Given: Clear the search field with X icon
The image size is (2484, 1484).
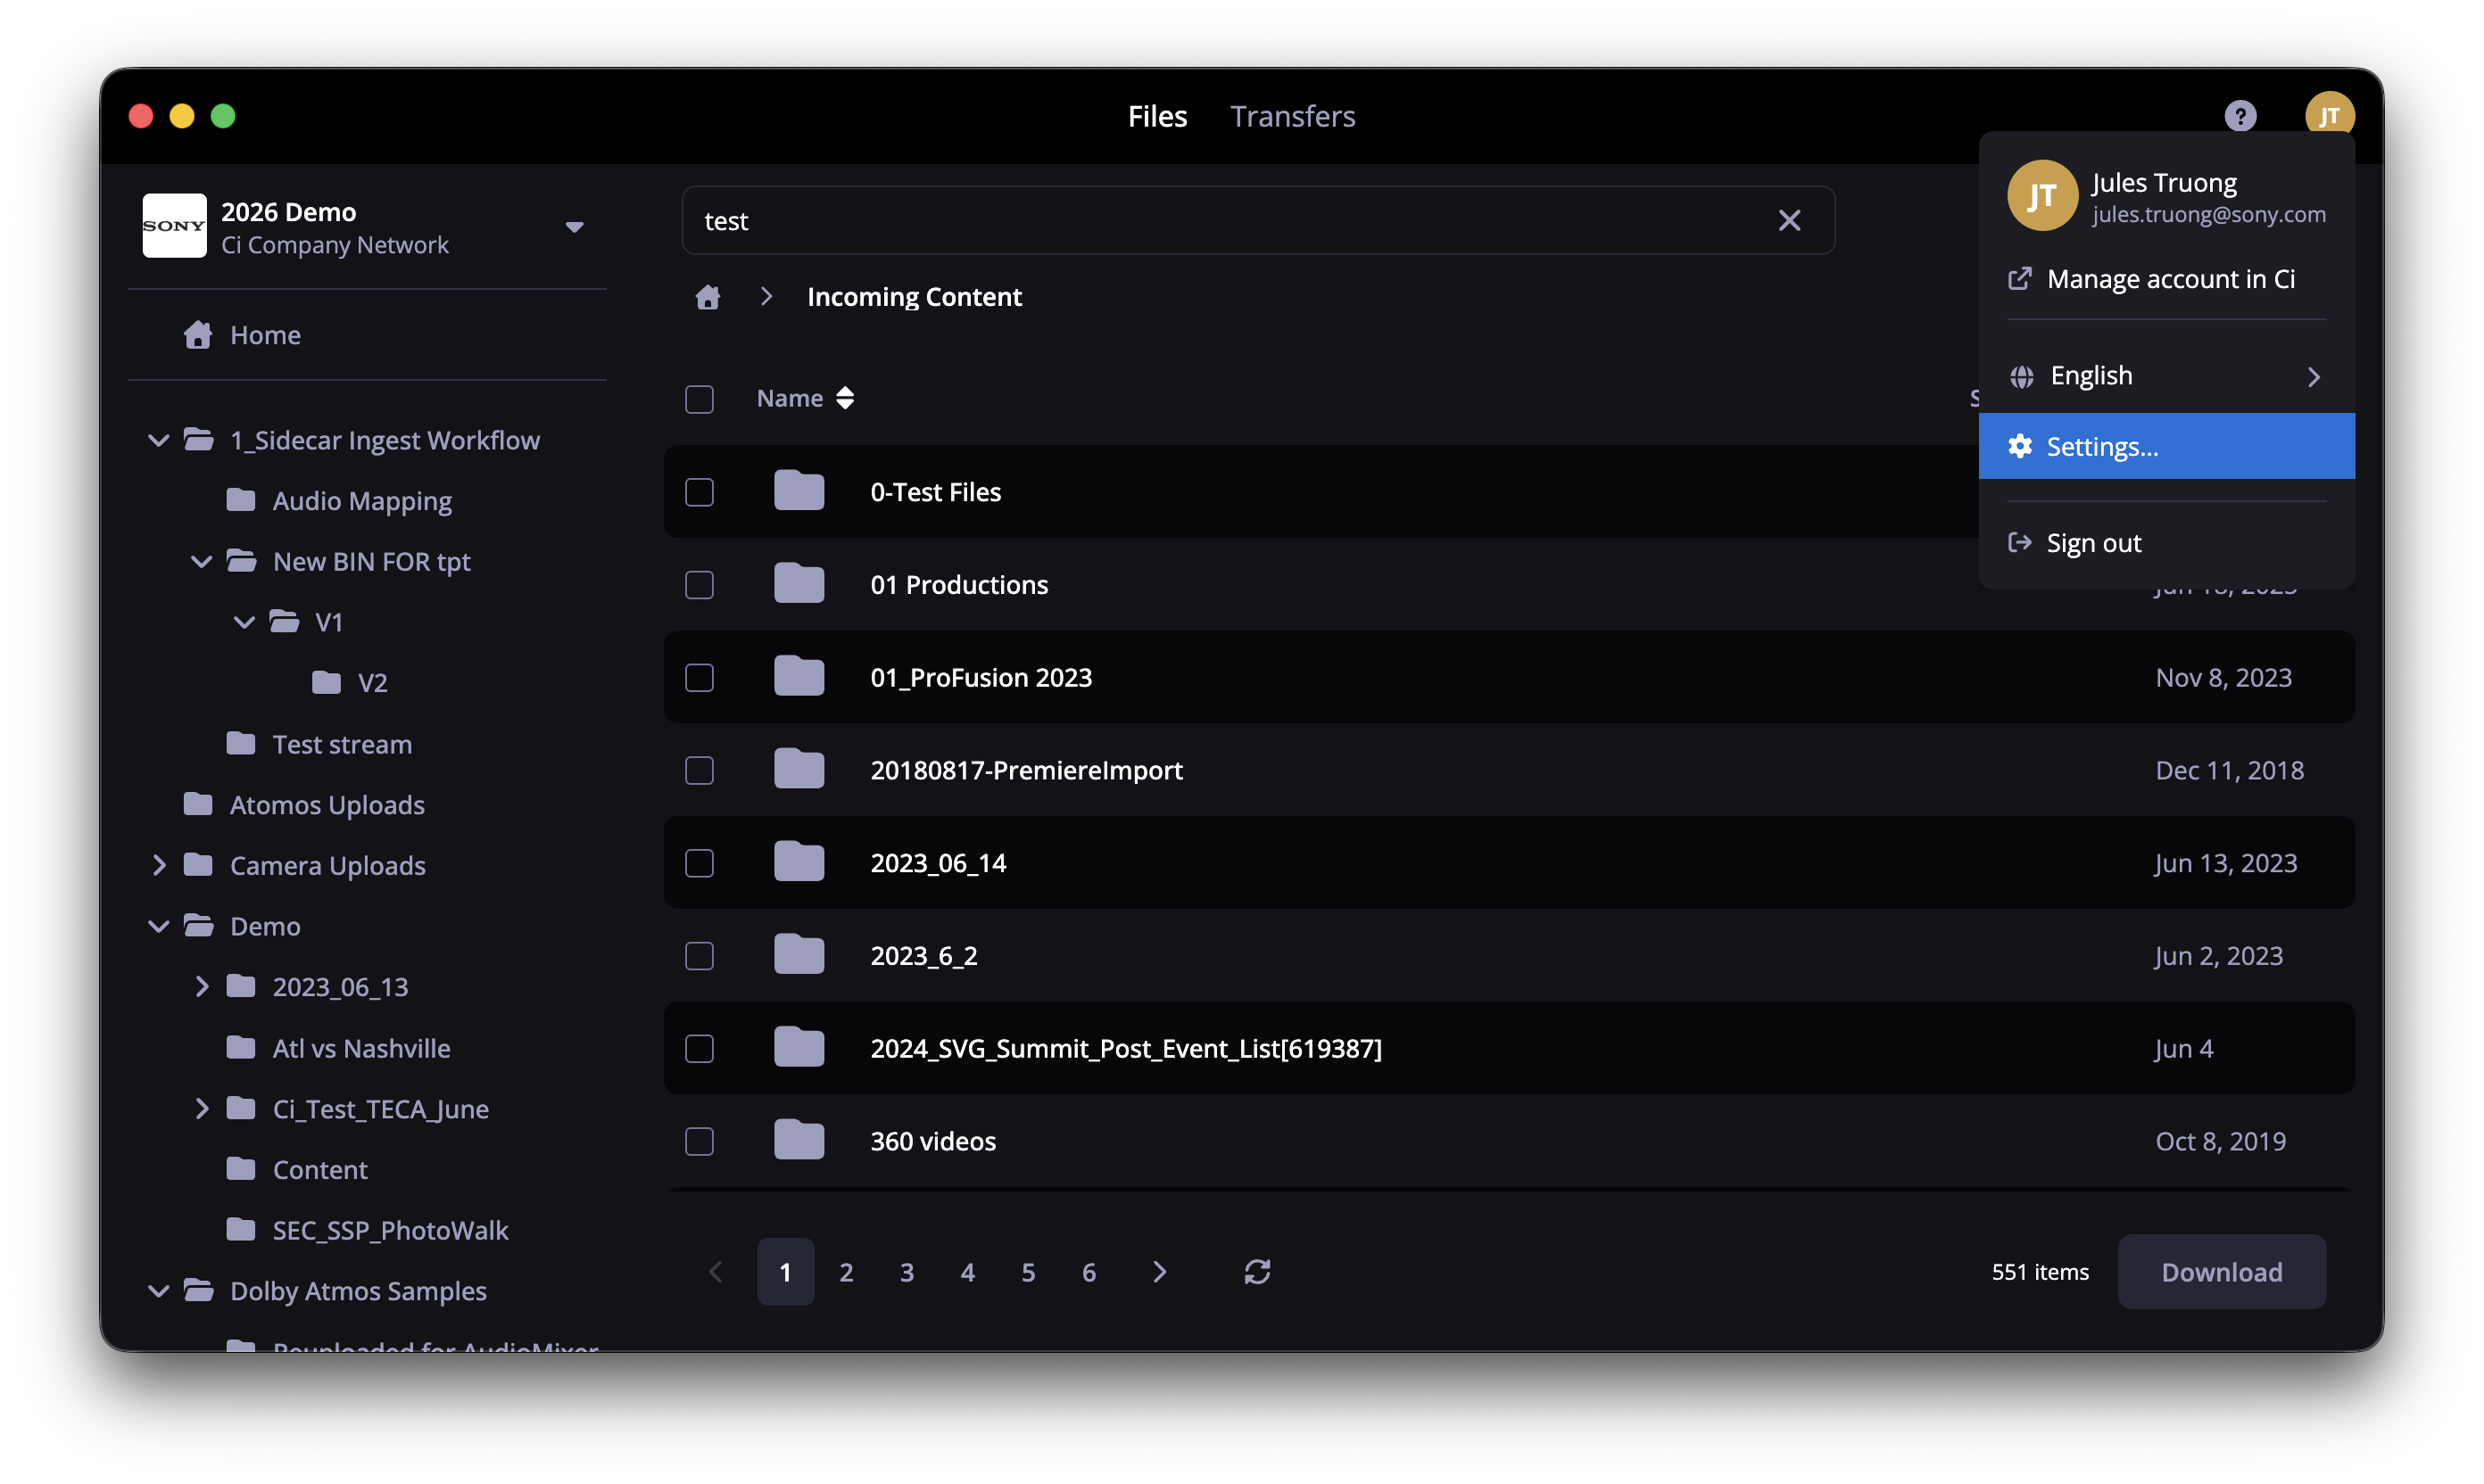Looking at the screenshot, I should [1789, 220].
